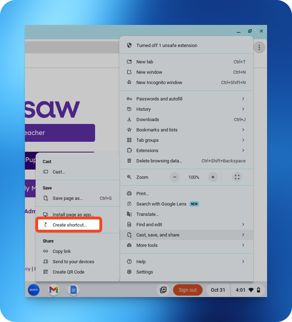The height and width of the screenshot is (322, 292).
Task: Open Gmail from the shelf
Action: 53,290
